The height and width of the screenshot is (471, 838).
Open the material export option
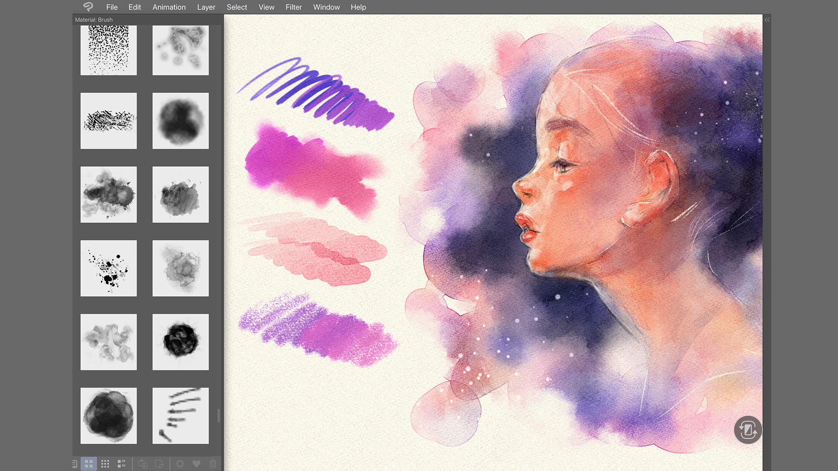[158, 464]
